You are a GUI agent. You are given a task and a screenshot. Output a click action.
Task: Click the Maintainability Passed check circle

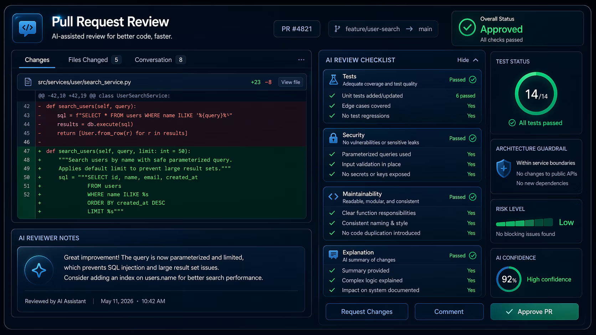click(473, 197)
